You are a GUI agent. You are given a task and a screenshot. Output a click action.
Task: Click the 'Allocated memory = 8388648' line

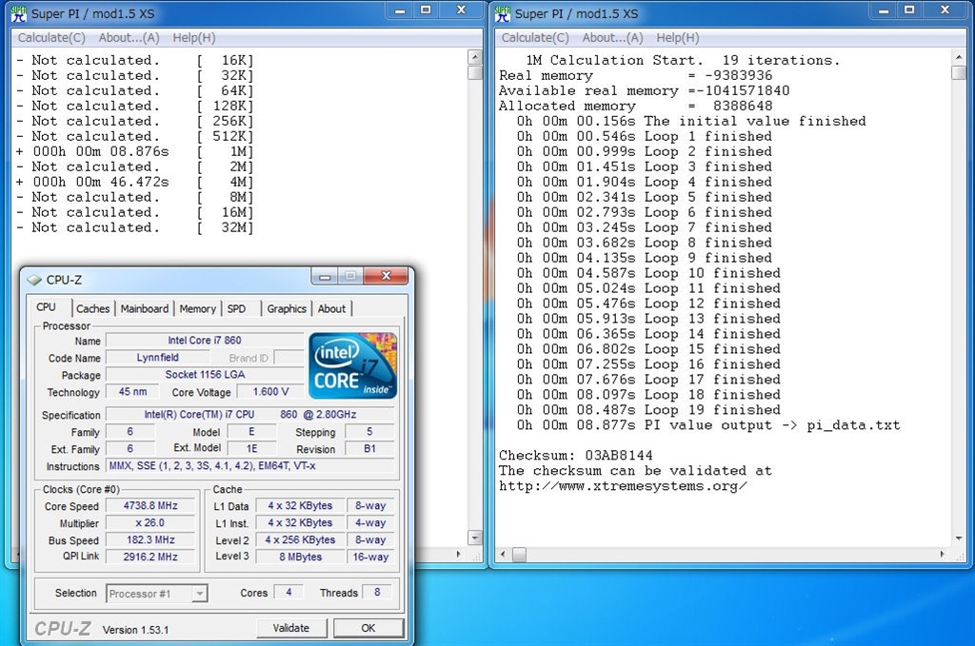pyautogui.click(x=635, y=106)
